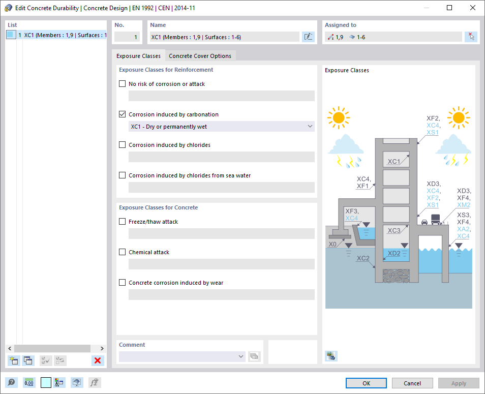Close the Edit Concrete Durability dialog
Viewport: 485px width, 394px height.
(473, 8)
